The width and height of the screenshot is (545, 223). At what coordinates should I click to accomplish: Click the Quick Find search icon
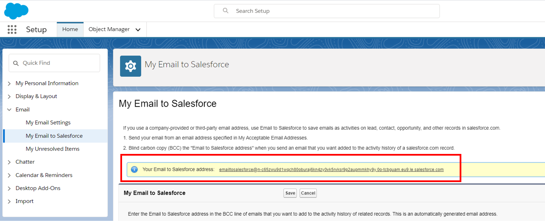16,63
